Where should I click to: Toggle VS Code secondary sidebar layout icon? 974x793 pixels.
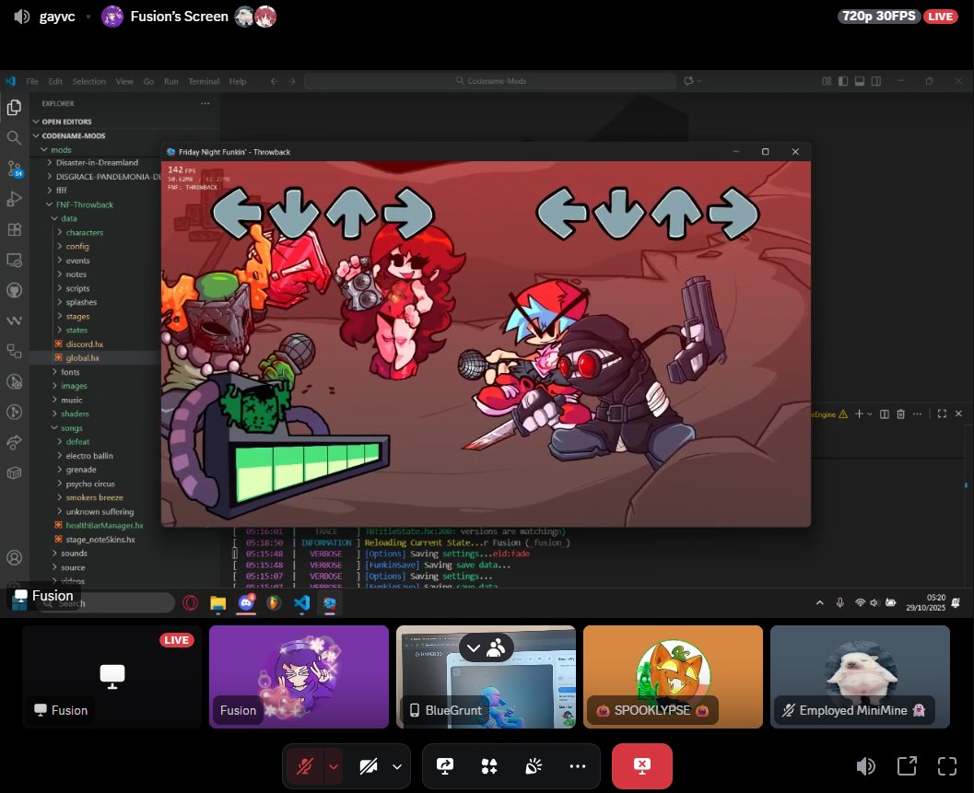coord(875,81)
